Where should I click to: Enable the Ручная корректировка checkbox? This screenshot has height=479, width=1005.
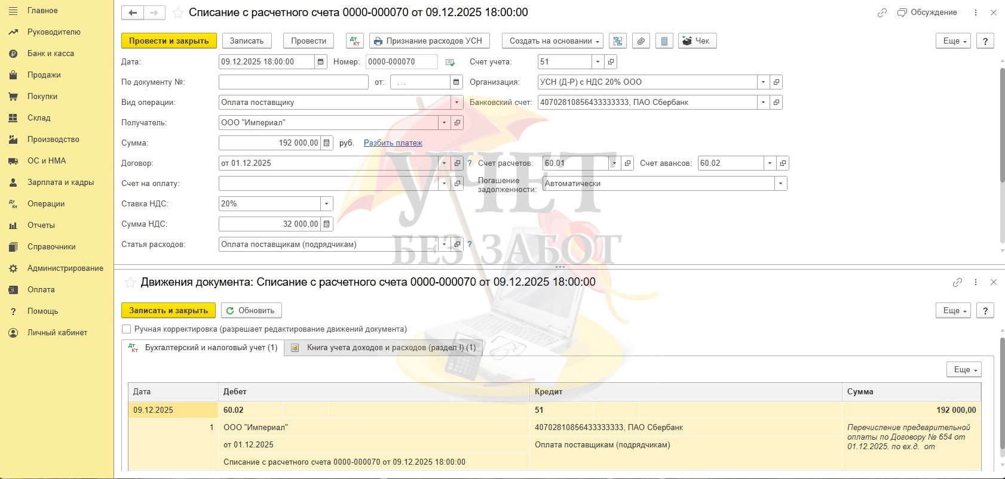[x=126, y=329]
